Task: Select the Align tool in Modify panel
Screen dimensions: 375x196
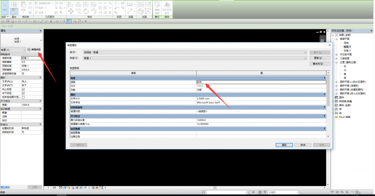Action: [70, 4]
